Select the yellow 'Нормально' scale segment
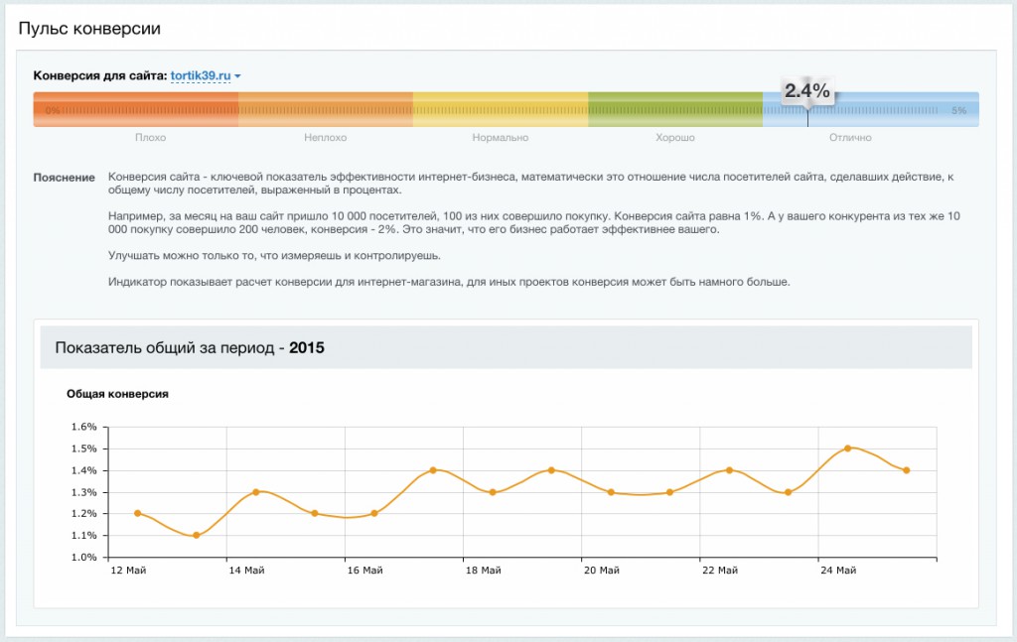The height and width of the screenshot is (642, 1017). [x=501, y=110]
